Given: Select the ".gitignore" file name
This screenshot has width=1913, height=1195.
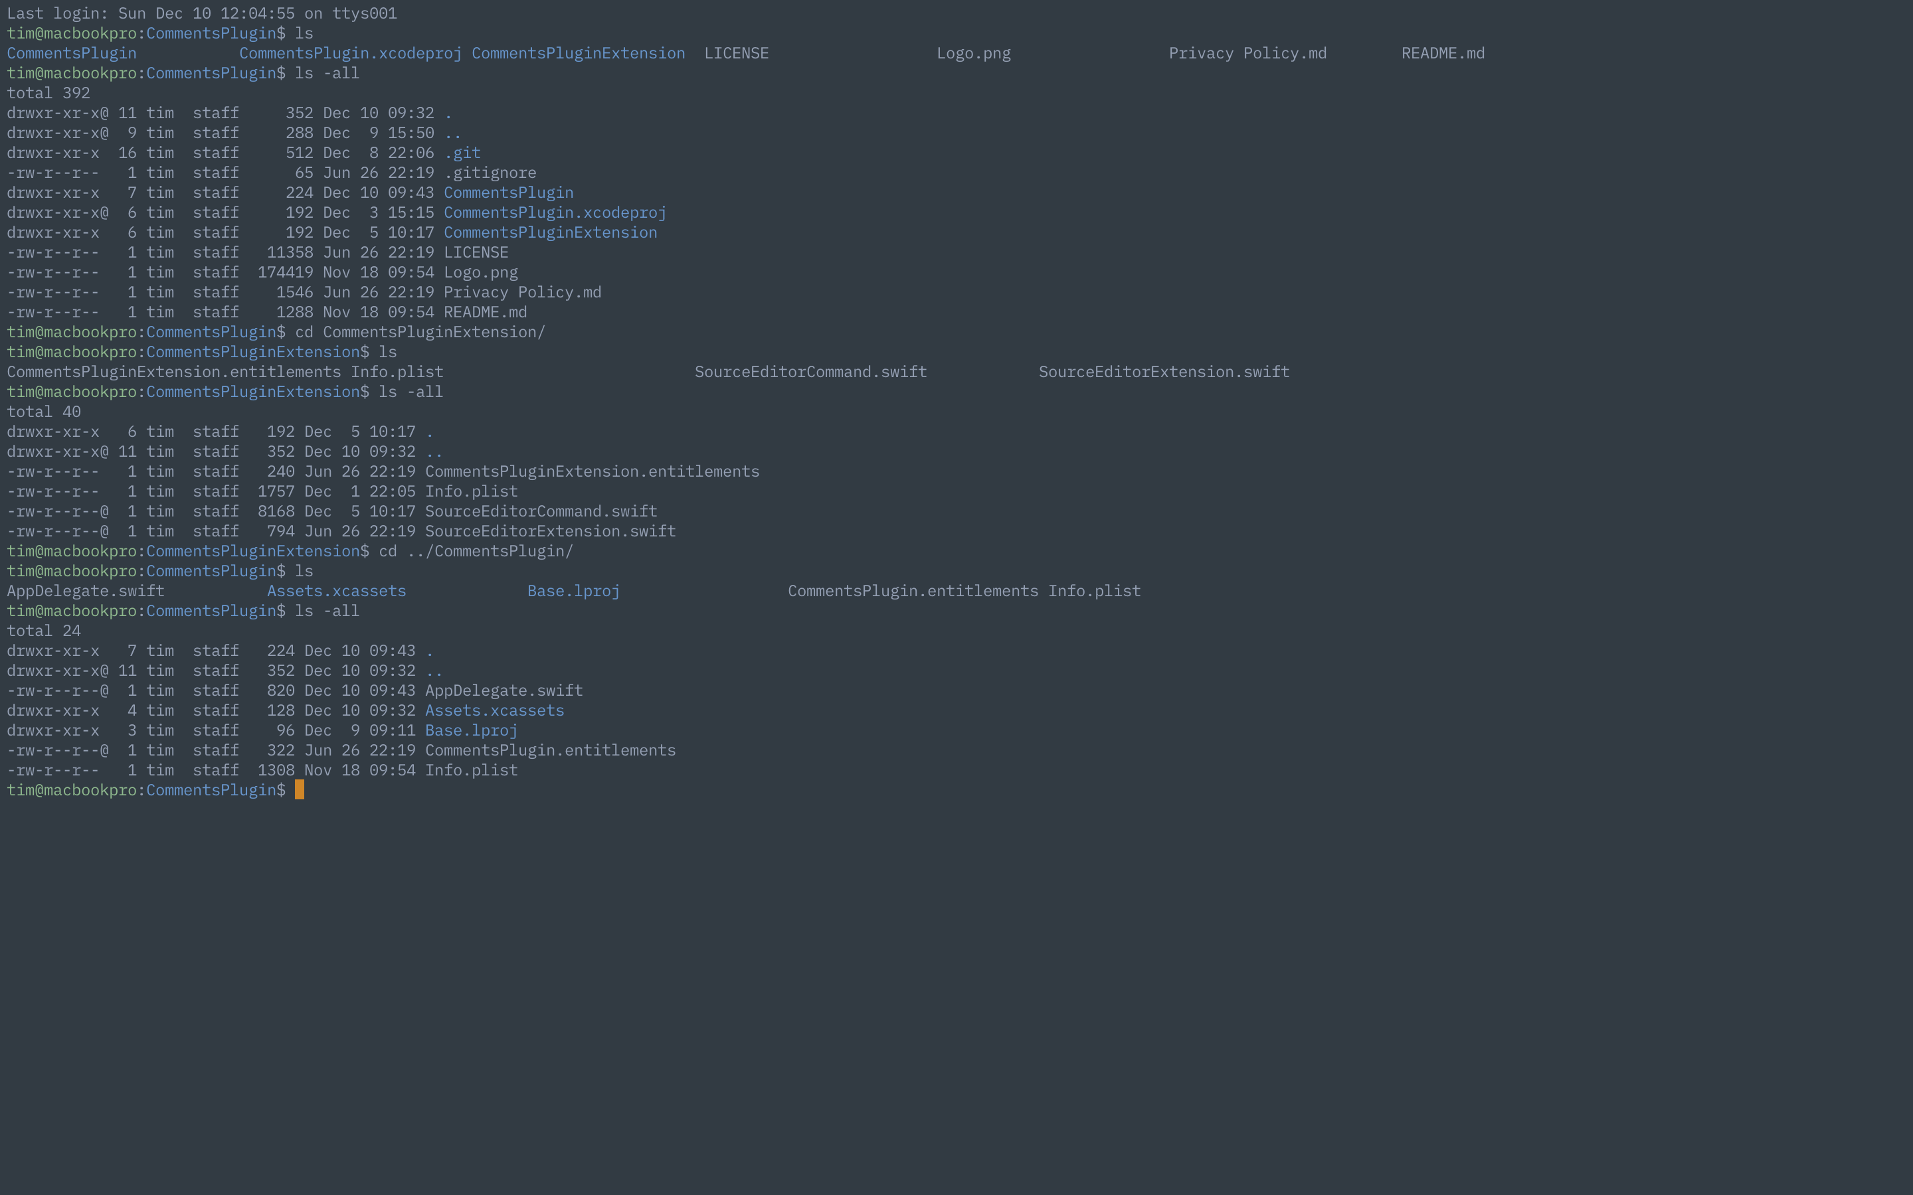Looking at the screenshot, I should 490,173.
